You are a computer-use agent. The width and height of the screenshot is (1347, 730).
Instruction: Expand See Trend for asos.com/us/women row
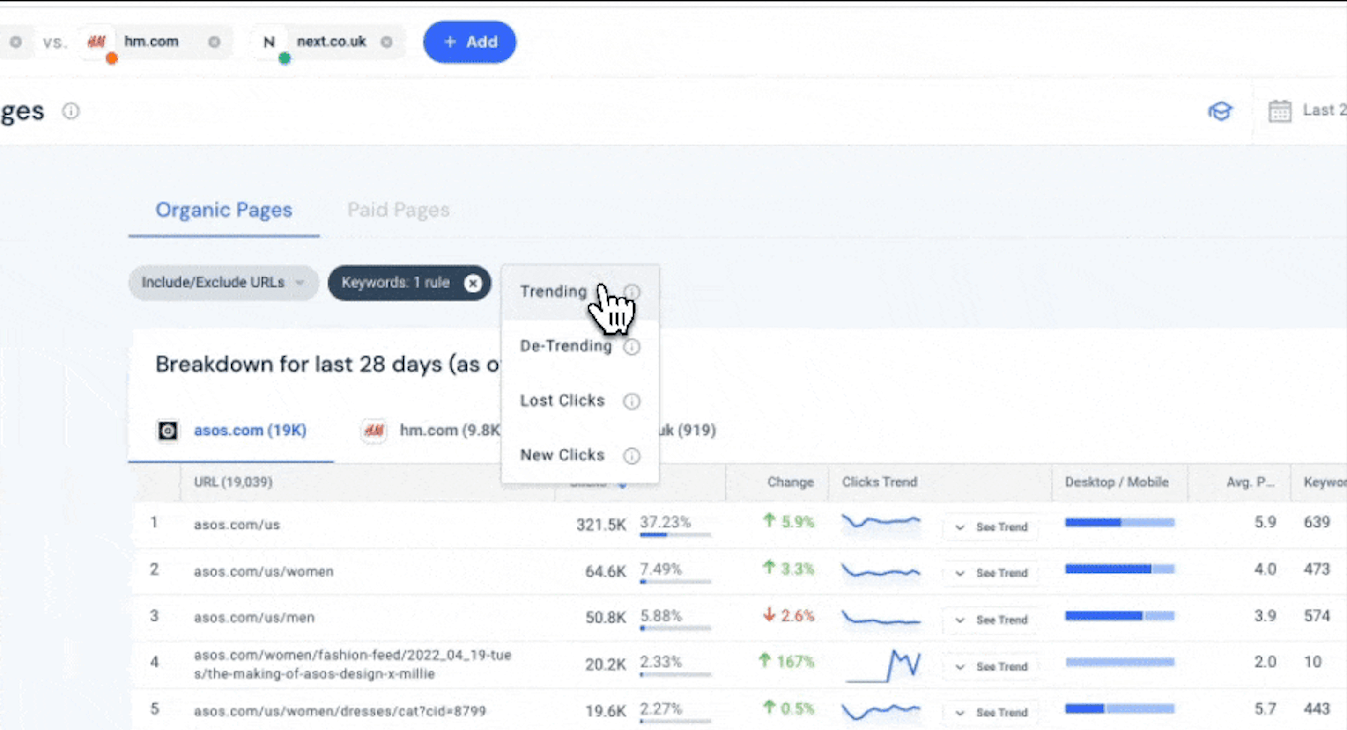pos(992,573)
